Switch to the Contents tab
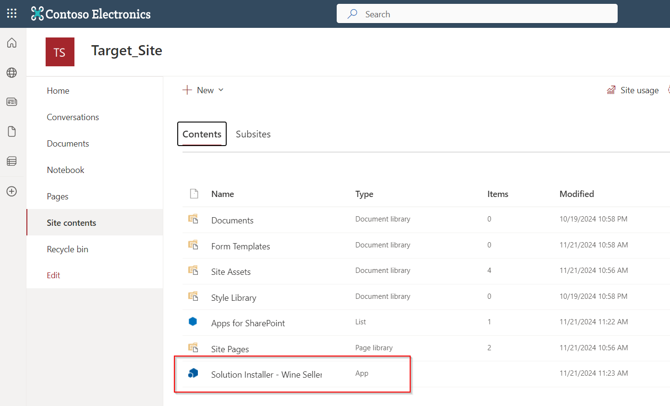670x406 pixels. (x=202, y=134)
